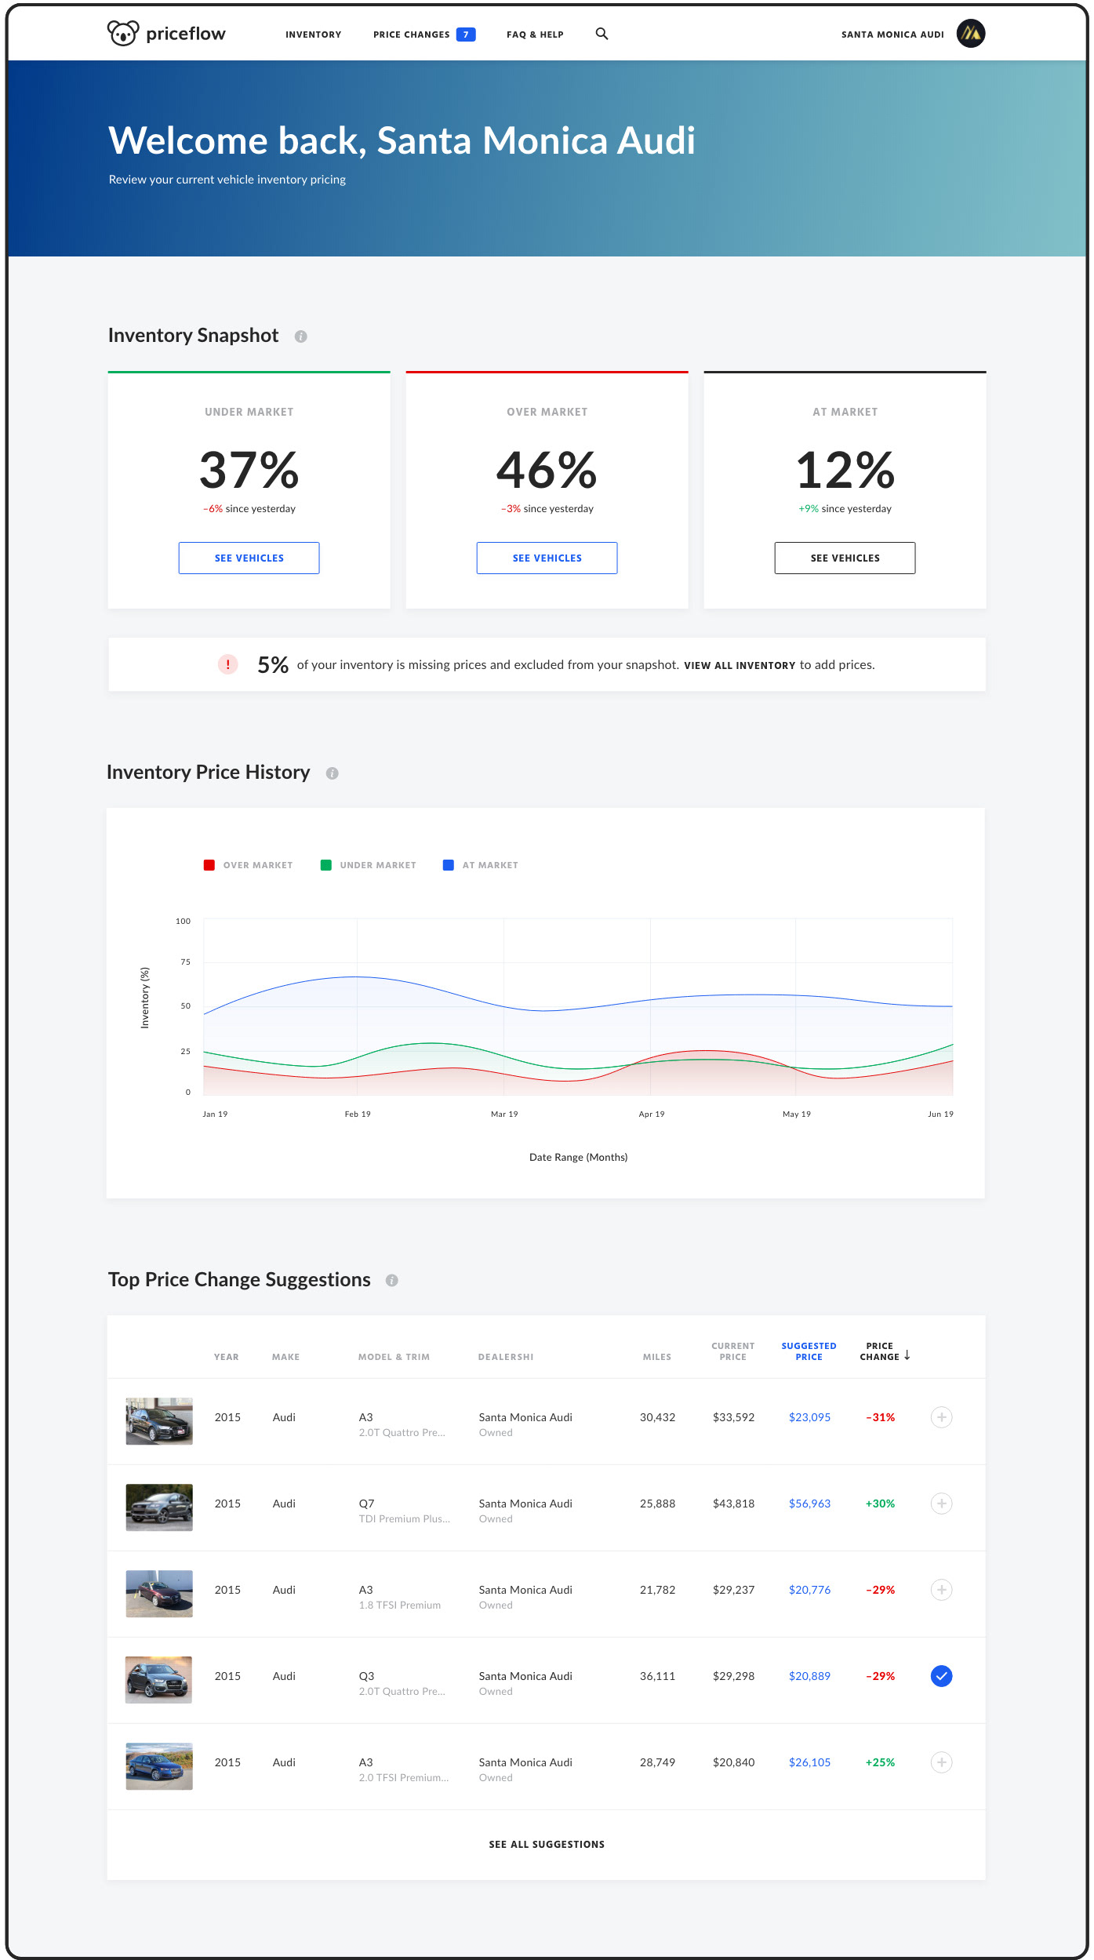Click the Feb 19 axis label

tap(358, 1114)
